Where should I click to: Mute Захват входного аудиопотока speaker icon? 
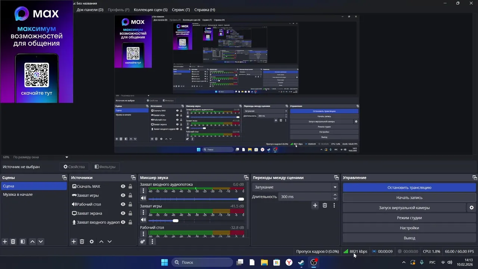point(143,198)
